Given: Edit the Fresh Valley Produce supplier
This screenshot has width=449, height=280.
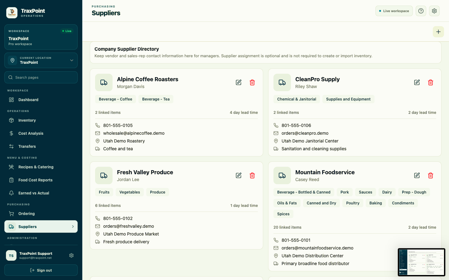Looking at the screenshot, I should coord(239,175).
